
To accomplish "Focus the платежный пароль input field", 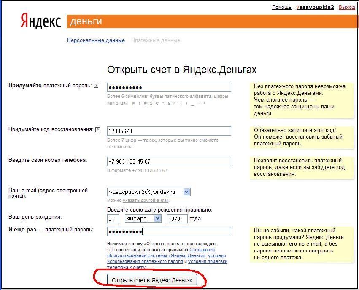I will (x=169, y=87).
